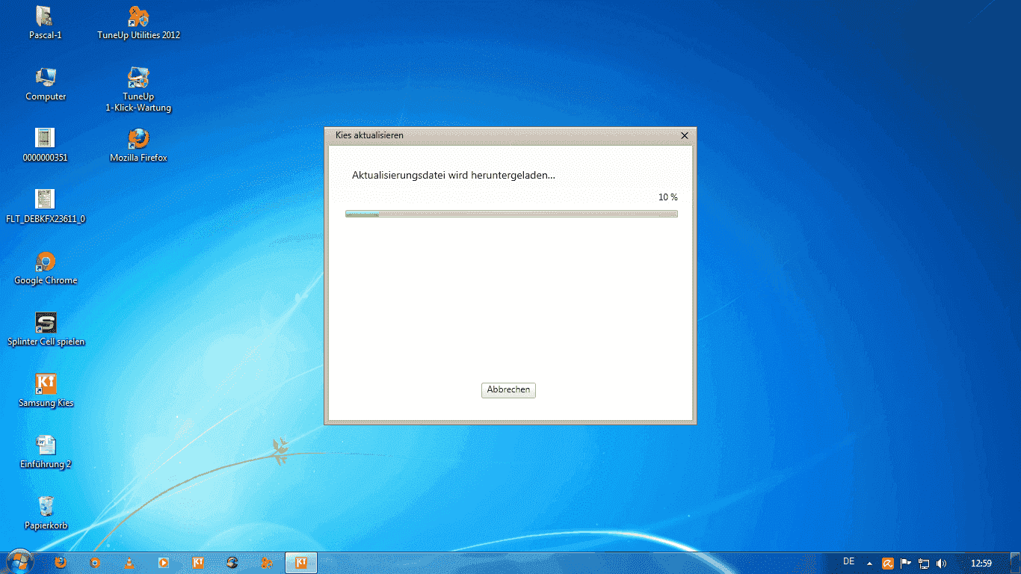
Task: Select the Samsung Kies desktop shortcut
Action: coord(46,390)
